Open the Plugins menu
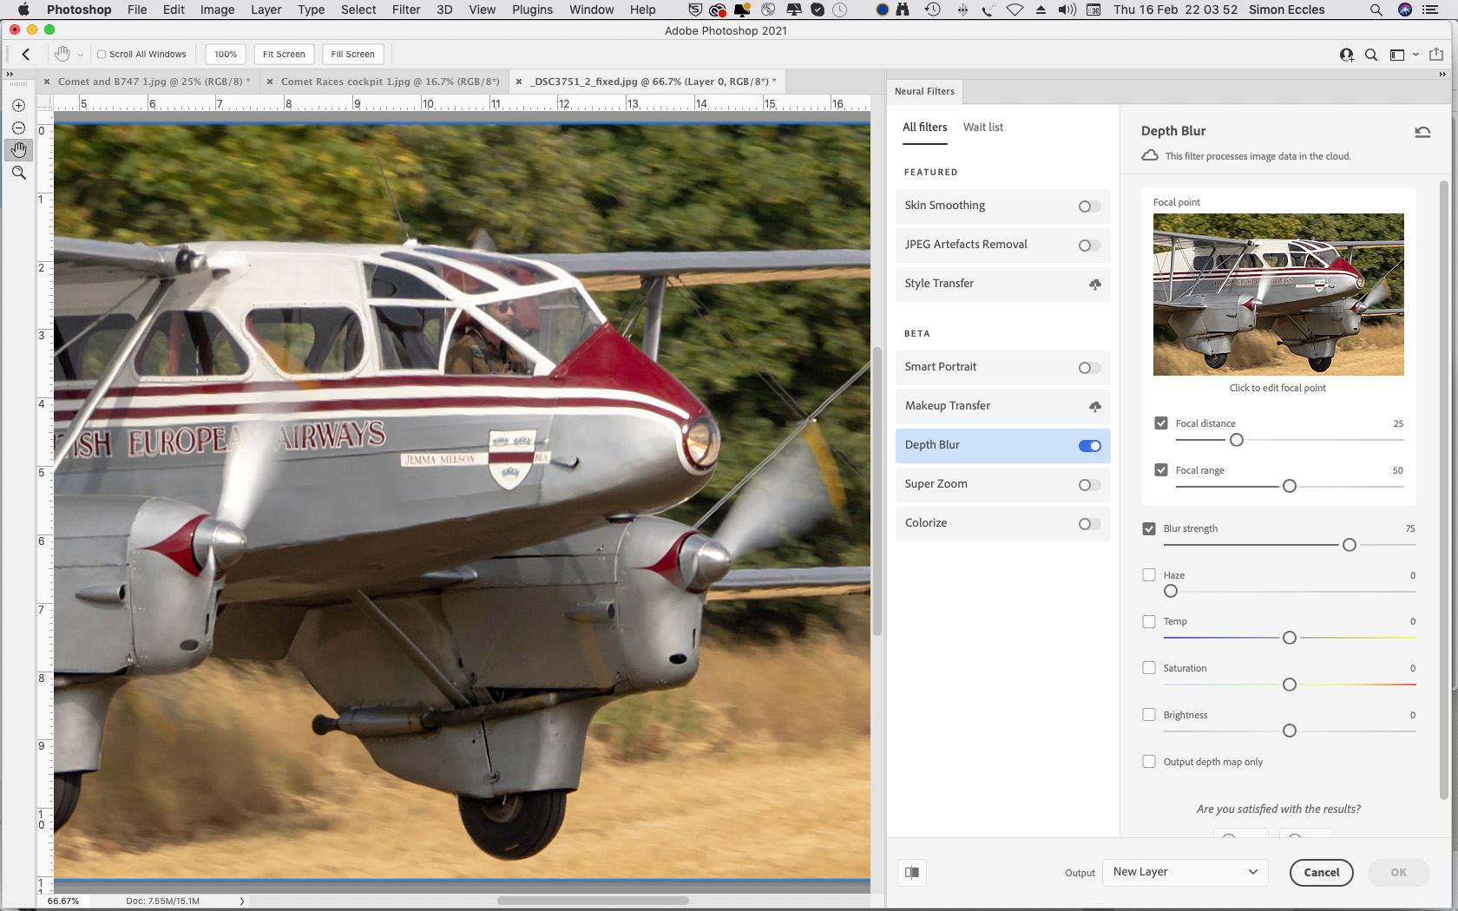Screen dimensions: 1458x911 click(532, 10)
